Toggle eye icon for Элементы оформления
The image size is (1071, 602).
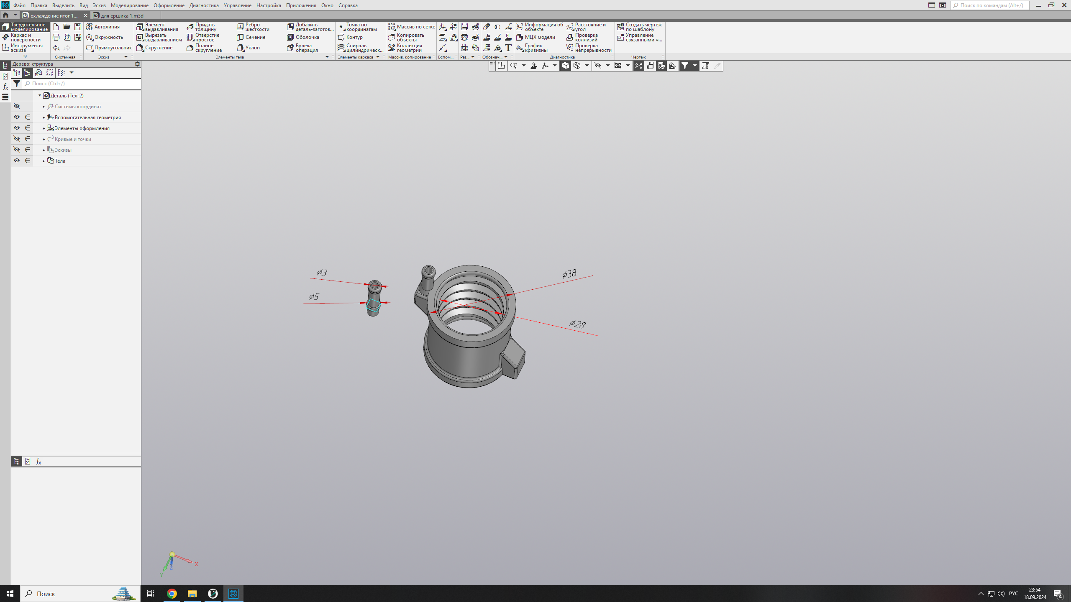coord(17,128)
